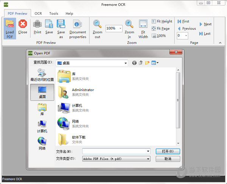Open the view menu icon in the dialog
227x184 pixels.
[155, 63]
